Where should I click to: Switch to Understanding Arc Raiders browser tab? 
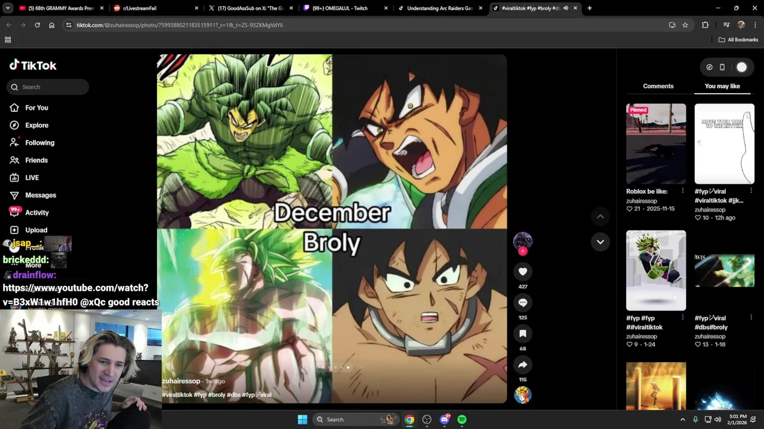point(440,8)
